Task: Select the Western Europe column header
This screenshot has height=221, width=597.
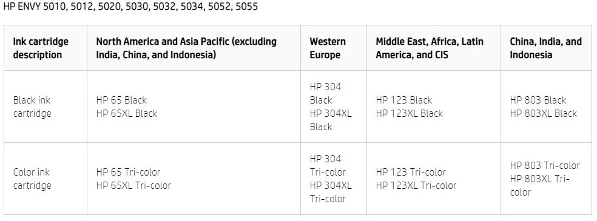Action: (x=328, y=48)
